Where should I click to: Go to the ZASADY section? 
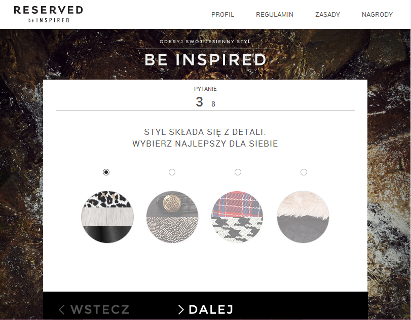tap(327, 14)
